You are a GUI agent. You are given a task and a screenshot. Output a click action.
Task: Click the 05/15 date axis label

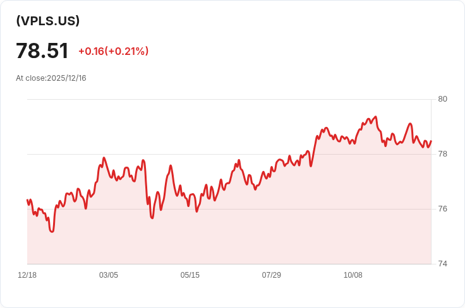coord(190,275)
